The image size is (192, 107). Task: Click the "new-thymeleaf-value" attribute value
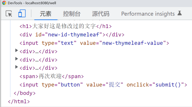pyautogui.click(x=133, y=43)
